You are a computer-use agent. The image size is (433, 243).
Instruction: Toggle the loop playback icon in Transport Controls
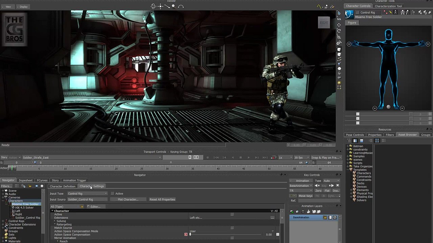click(273, 158)
